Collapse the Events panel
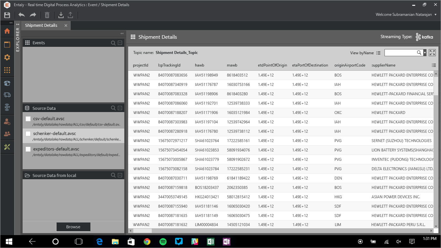 120,43
